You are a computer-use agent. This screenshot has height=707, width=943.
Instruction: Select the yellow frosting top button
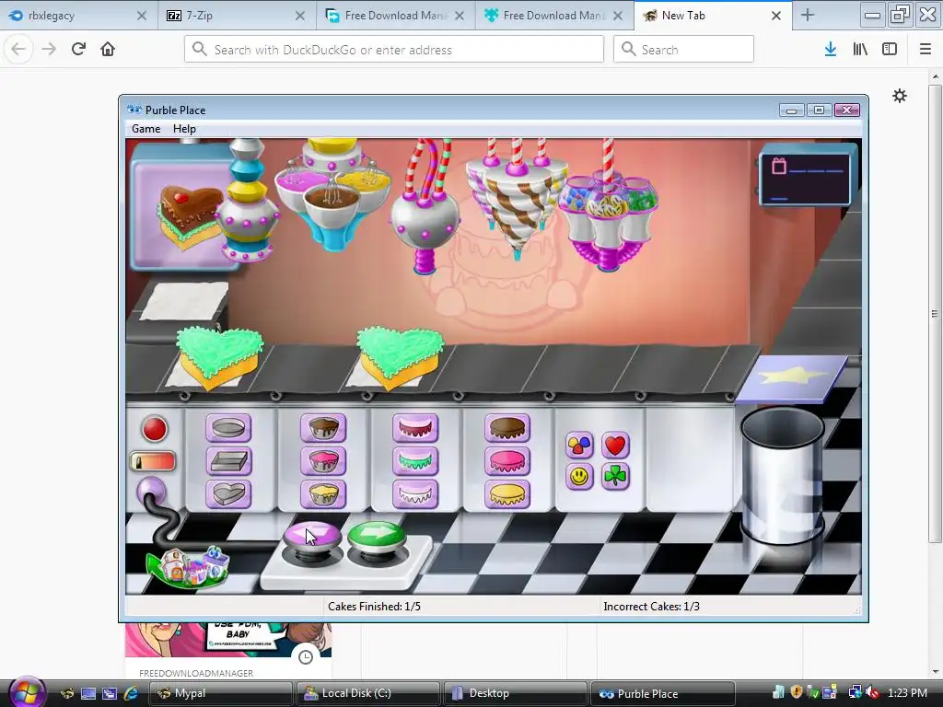pos(507,494)
